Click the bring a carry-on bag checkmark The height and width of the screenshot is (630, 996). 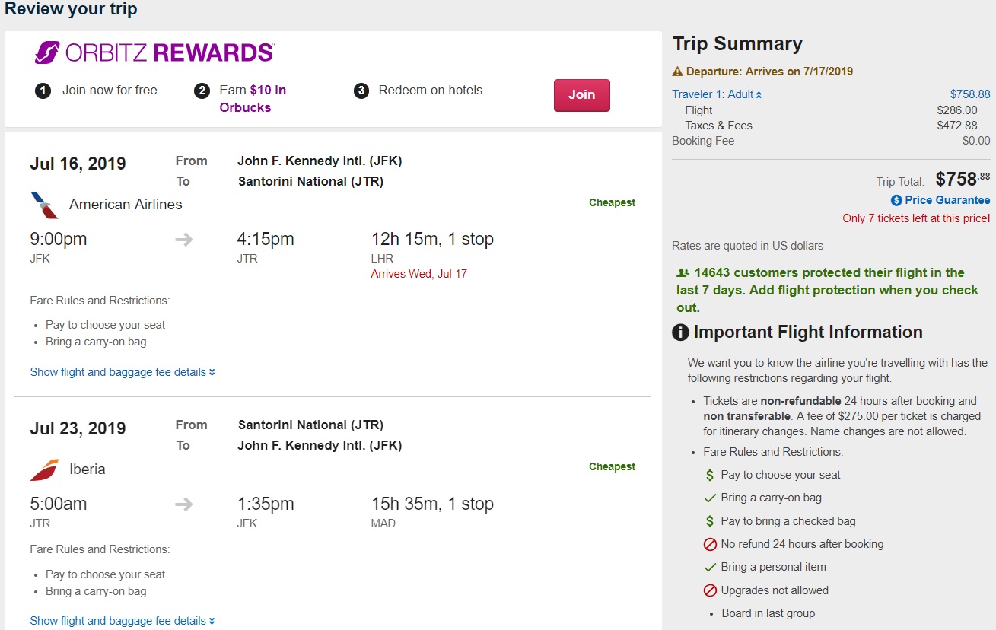tap(710, 498)
